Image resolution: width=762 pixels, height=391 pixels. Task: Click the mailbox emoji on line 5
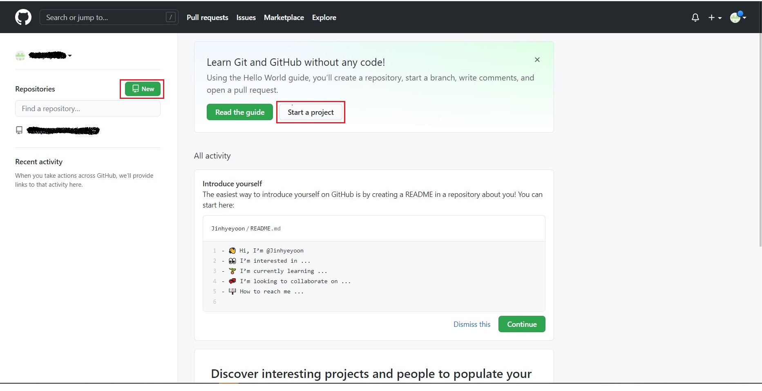tap(232, 291)
